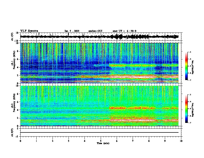Click the "-7" label on ch.1 color scale
The height and width of the screenshot is (158, 204).
coord(190,80)
